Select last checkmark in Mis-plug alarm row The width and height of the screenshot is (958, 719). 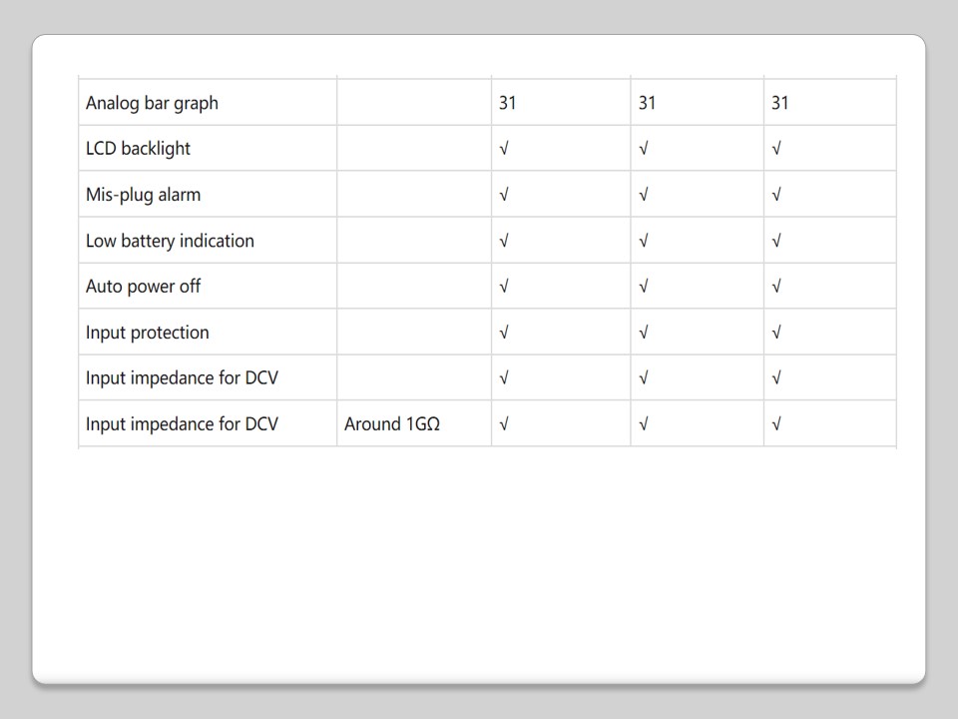point(776,195)
